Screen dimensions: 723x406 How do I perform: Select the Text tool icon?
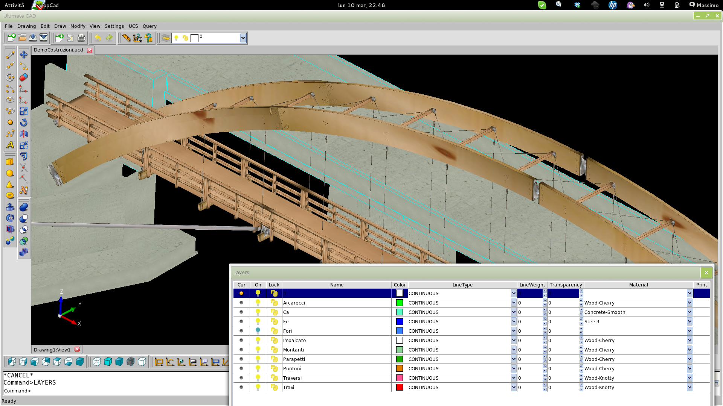[x=10, y=145]
